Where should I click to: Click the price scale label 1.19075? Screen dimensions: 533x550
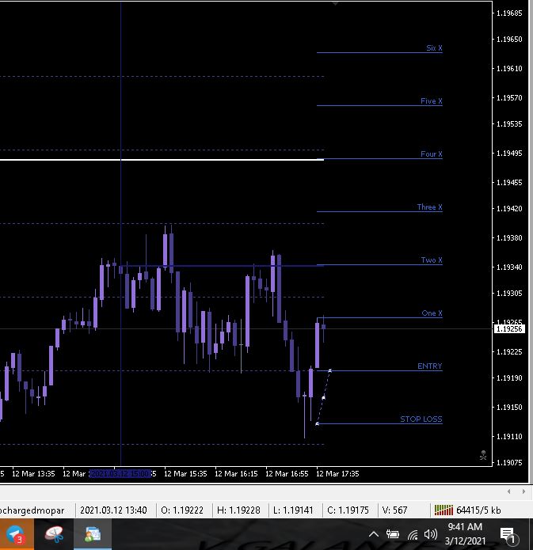tap(509, 463)
